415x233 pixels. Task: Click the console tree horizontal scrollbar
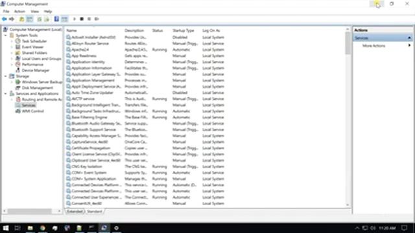pos(30,211)
